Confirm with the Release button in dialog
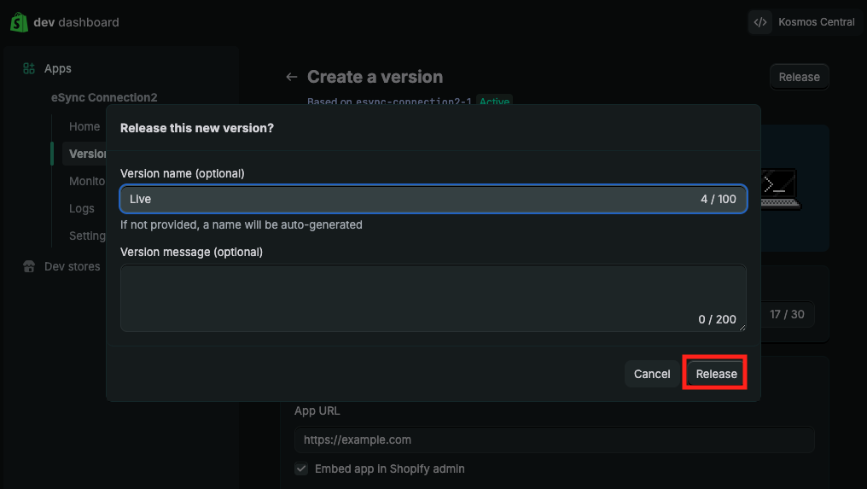867x489 pixels. point(716,374)
